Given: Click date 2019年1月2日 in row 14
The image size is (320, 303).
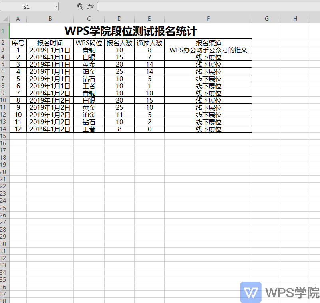Looking at the screenshot, I should pos(50,129).
